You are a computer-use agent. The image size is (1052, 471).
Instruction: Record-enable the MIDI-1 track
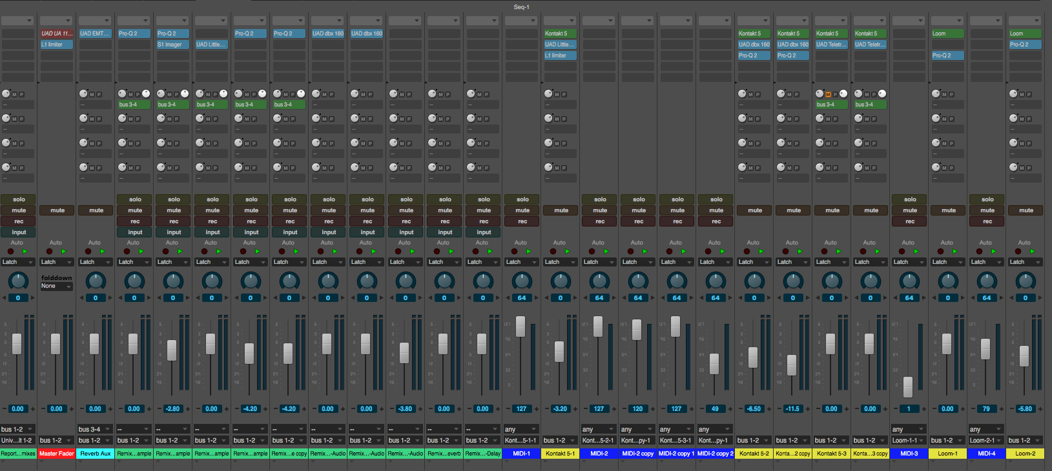(x=522, y=221)
